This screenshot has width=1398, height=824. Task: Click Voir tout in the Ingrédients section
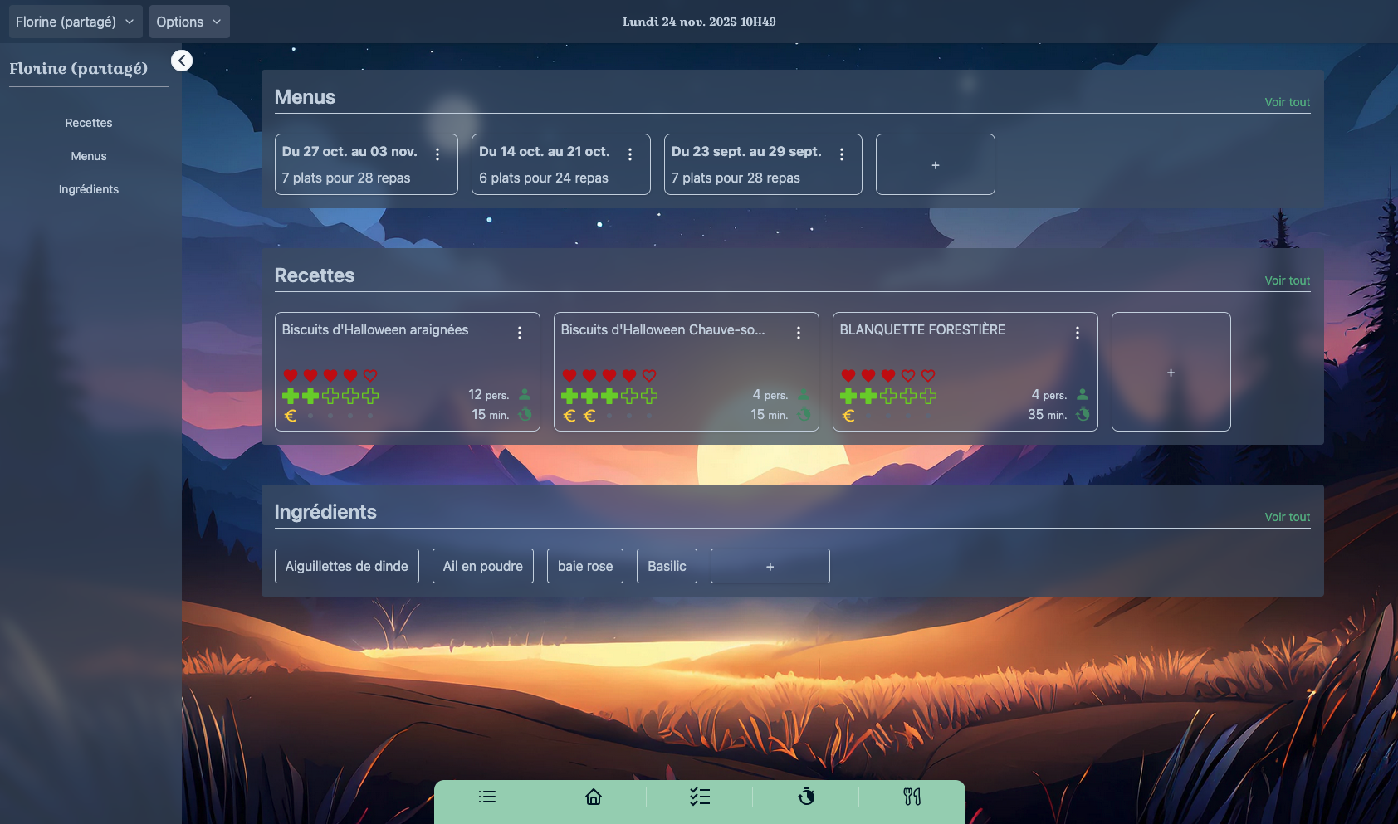pyautogui.click(x=1287, y=517)
